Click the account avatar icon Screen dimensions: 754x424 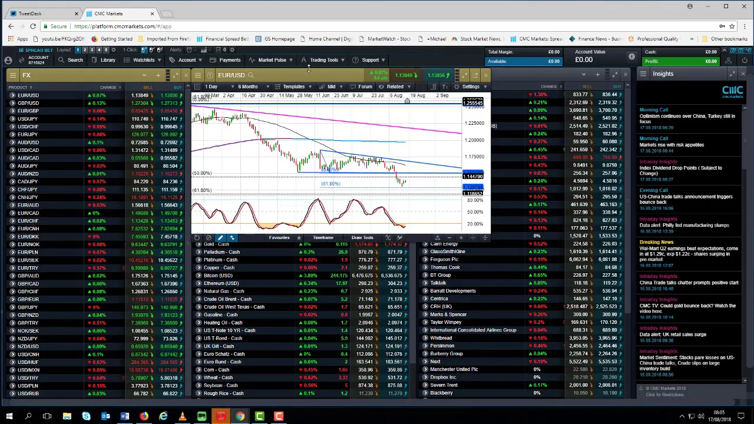[8, 60]
